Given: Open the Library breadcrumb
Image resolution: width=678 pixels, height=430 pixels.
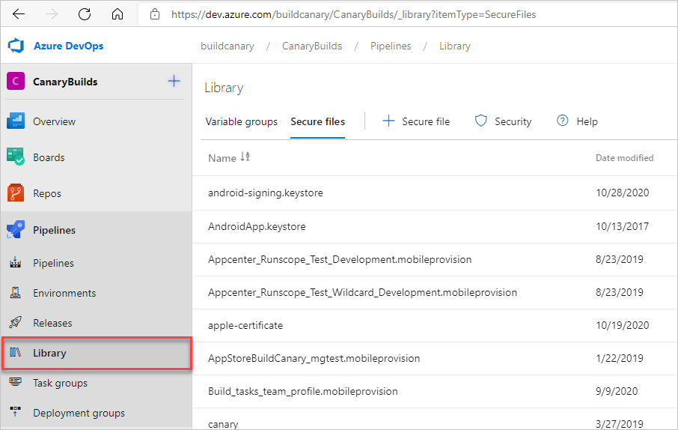Looking at the screenshot, I should tap(454, 46).
